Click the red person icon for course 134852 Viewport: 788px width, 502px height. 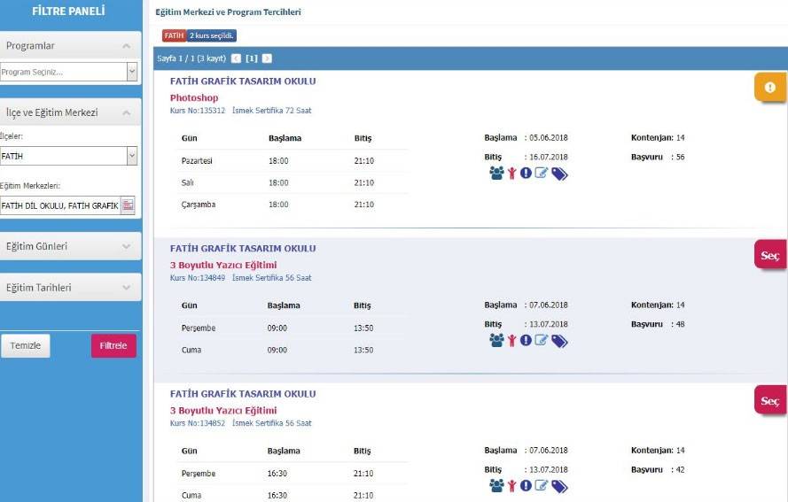pyautogui.click(x=511, y=485)
